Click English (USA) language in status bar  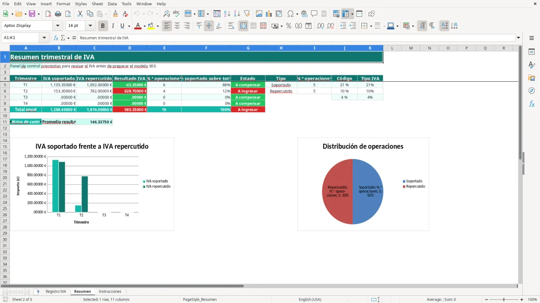(x=310, y=299)
